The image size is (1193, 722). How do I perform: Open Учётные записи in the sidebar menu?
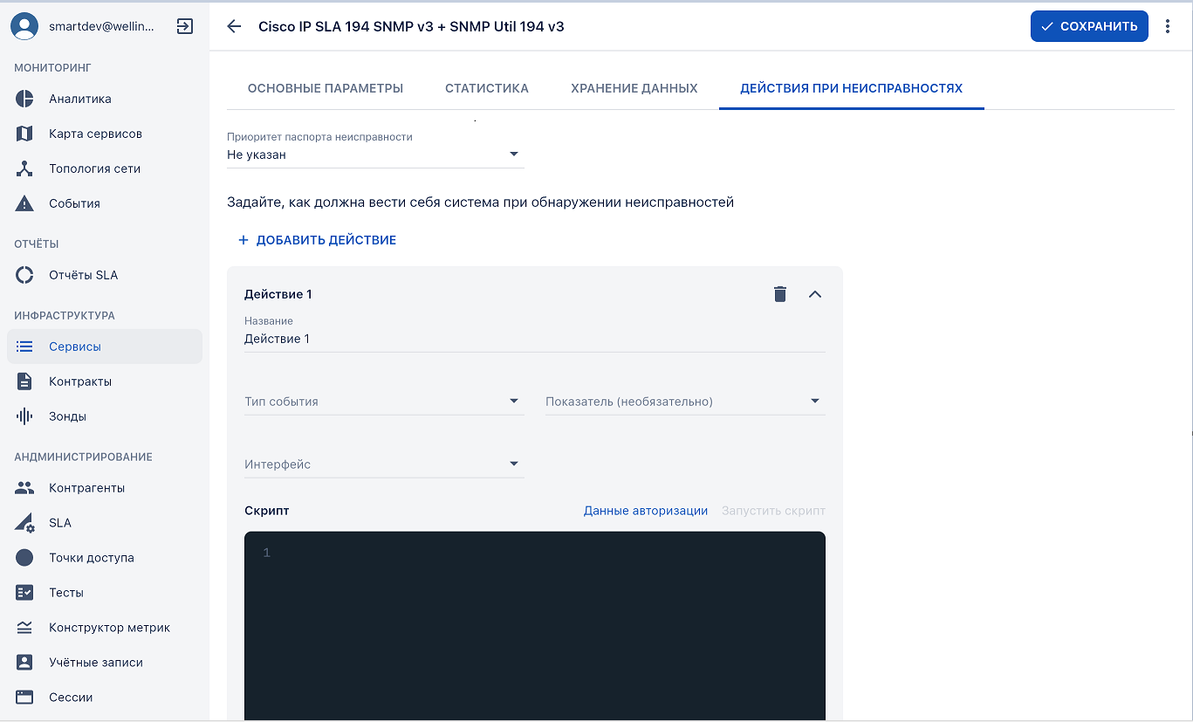coord(105,663)
